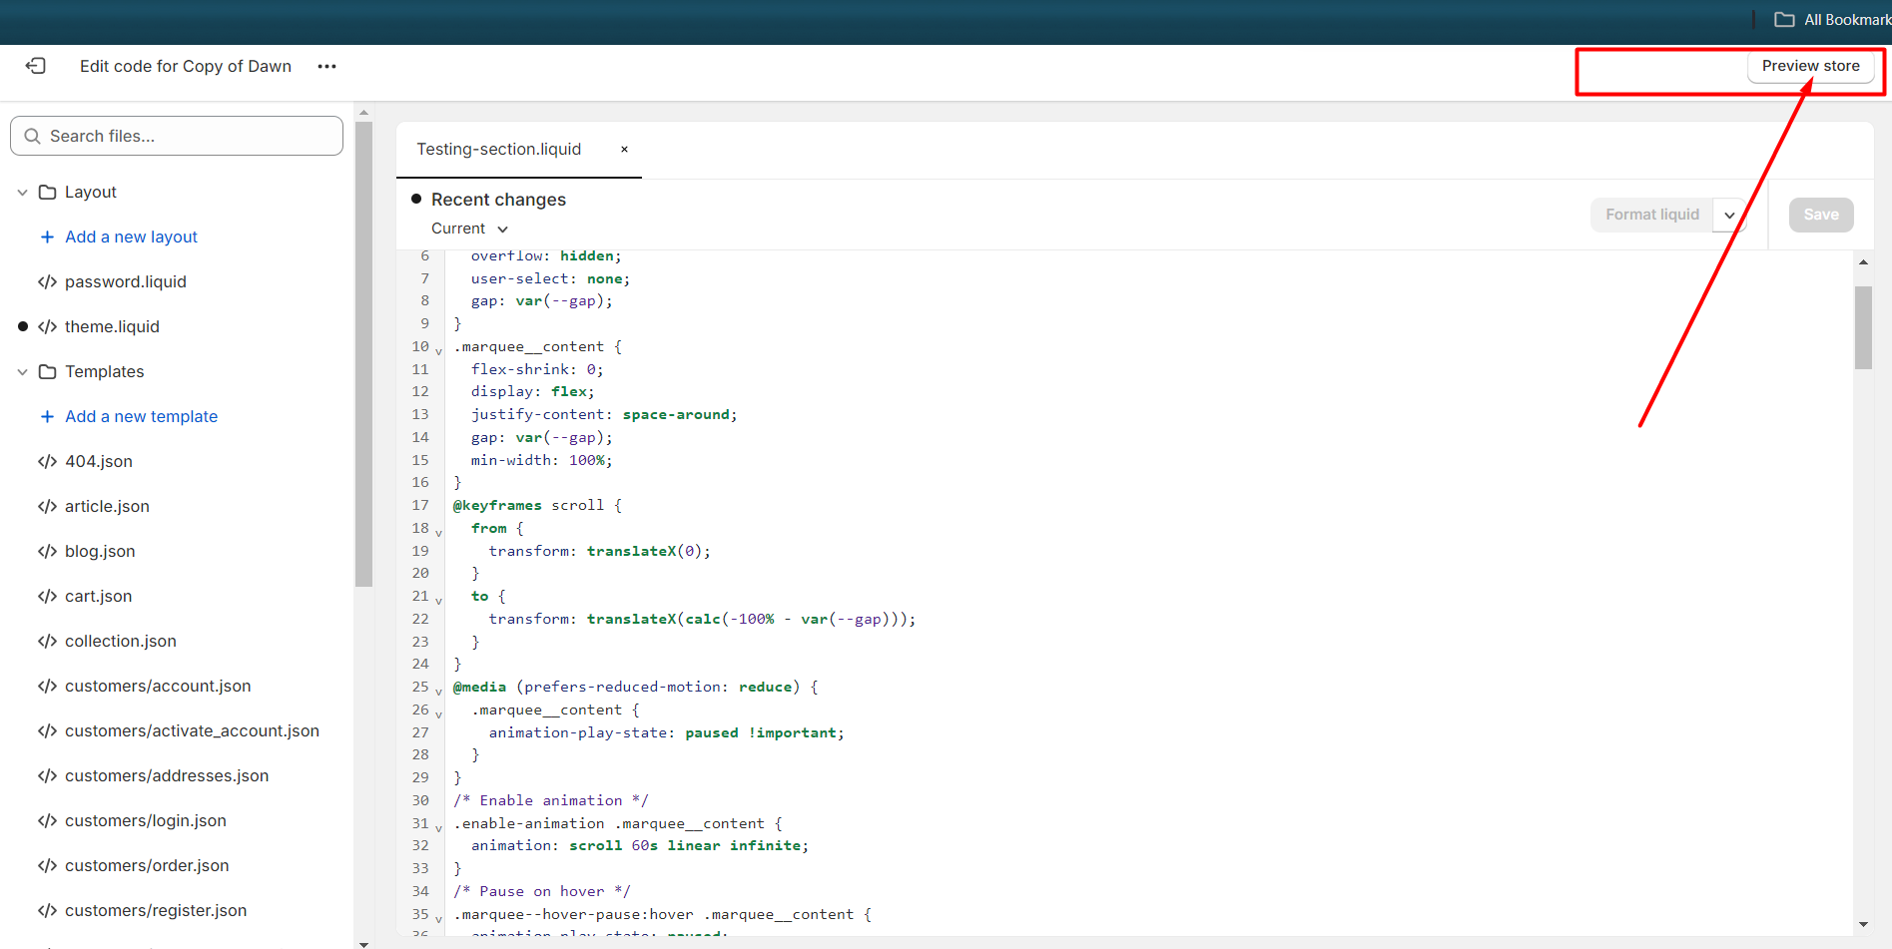Collapse the Templates folder chevron
The image size is (1892, 949).
click(x=22, y=371)
